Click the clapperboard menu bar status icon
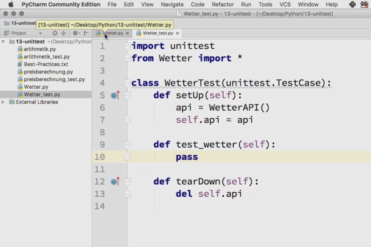The image size is (371, 247). (x=365, y=4)
